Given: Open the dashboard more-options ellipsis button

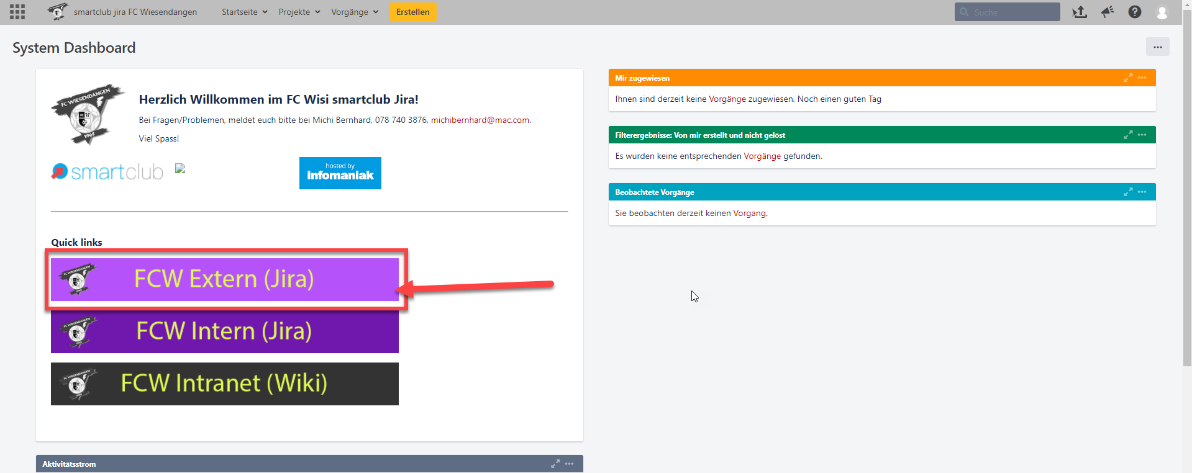Looking at the screenshot, I should [1157, 47].
